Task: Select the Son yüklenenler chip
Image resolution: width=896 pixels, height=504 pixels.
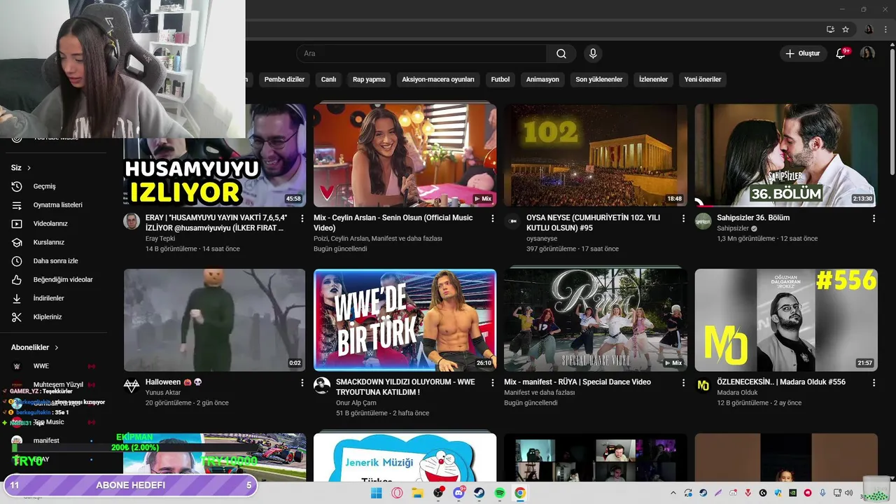Action: point(599,79)
